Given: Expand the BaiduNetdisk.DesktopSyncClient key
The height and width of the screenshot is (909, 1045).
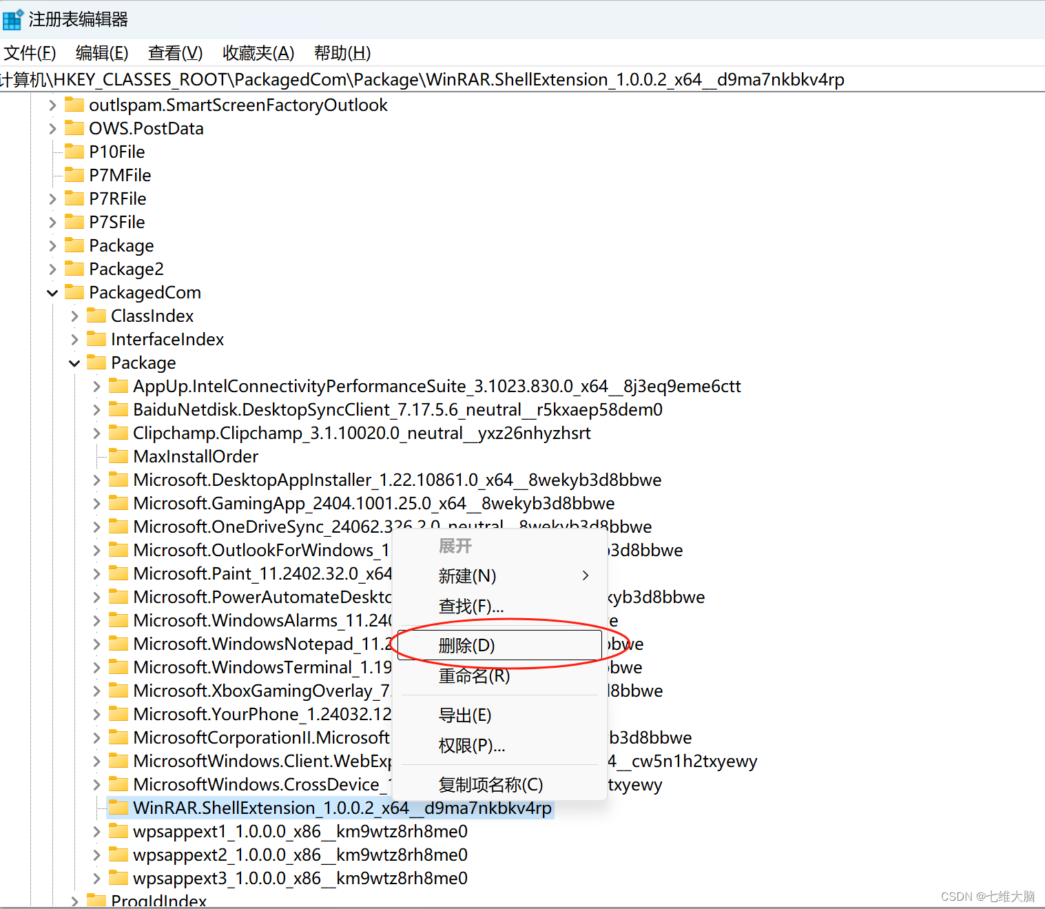Looking at the screenshot, I should [96, 410].
